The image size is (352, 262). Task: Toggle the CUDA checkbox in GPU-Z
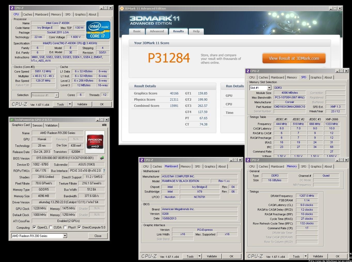tap(51, 227)
